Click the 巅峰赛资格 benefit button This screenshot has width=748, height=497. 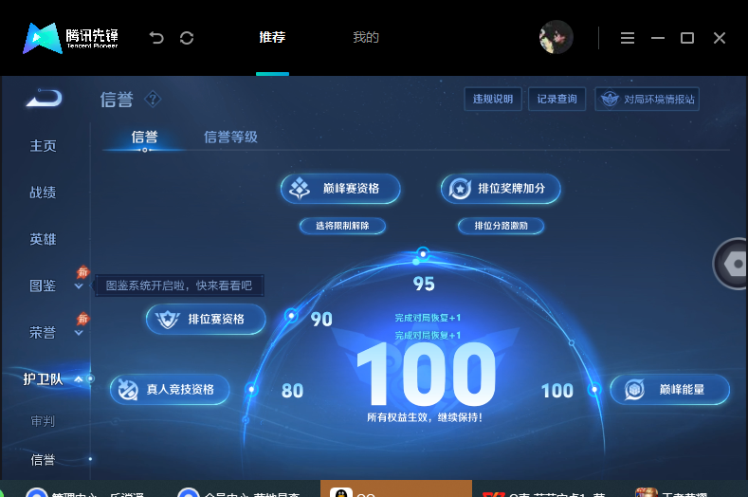[340, 189]
